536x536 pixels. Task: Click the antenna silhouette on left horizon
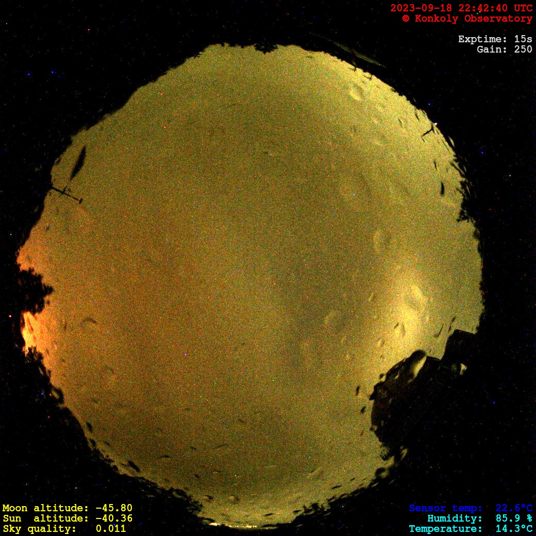coord(66,193)
